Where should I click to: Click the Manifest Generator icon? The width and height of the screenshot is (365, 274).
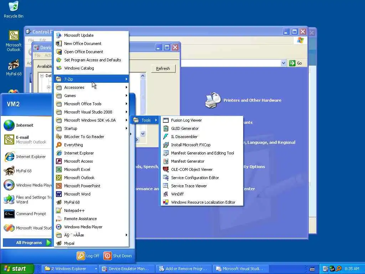click(166, 161)
